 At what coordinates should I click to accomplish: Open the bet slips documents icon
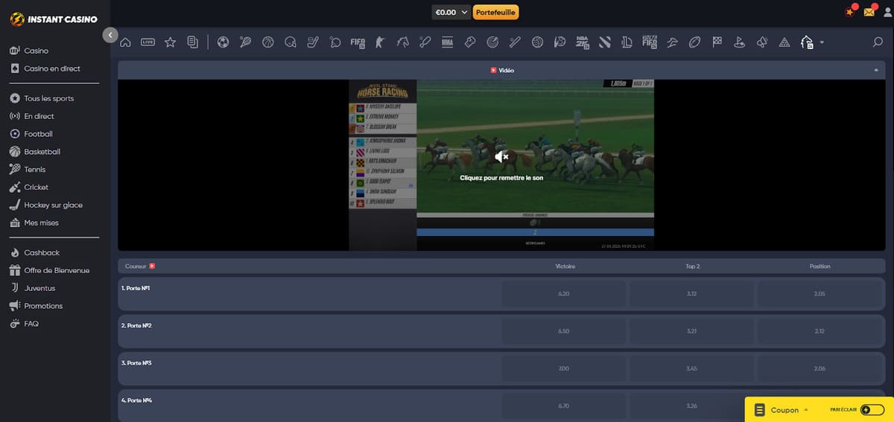[192, 42]
